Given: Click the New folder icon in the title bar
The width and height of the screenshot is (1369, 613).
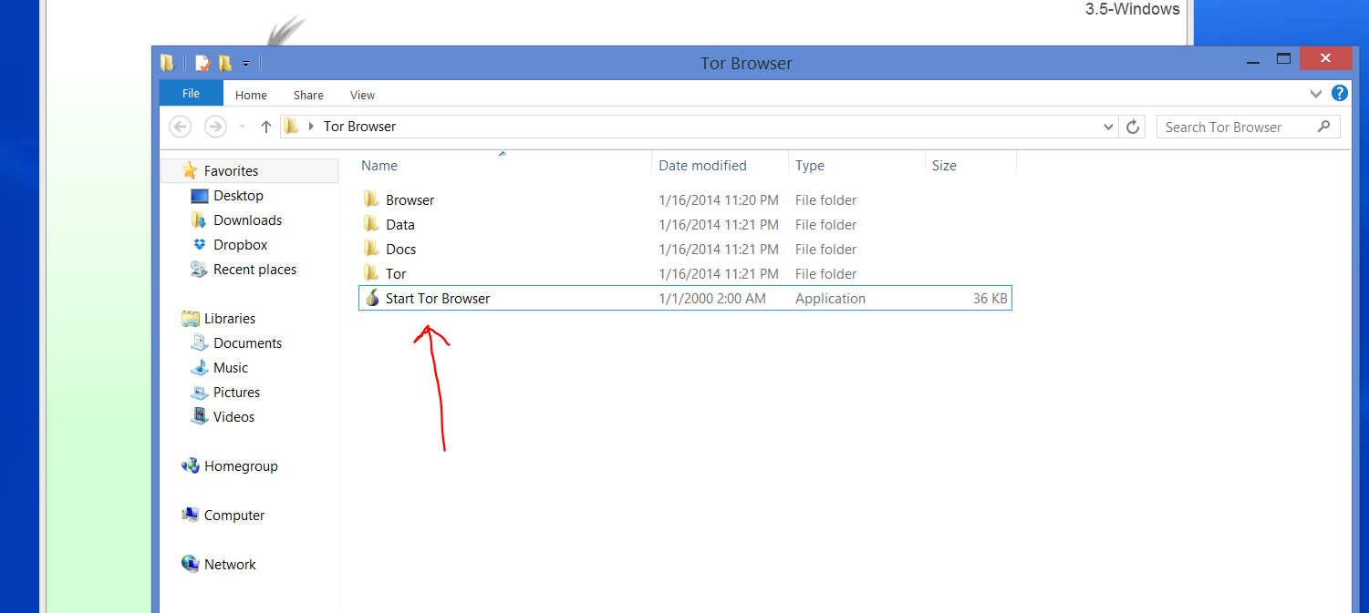Looking at the screenshot, I should click(x=224, y=63).
